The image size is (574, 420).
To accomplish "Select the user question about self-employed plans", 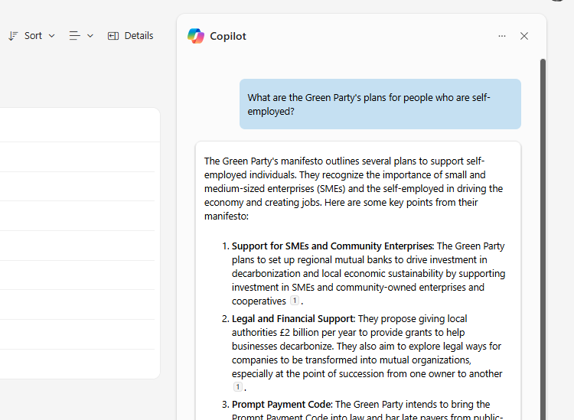I will tap(380, 104).
